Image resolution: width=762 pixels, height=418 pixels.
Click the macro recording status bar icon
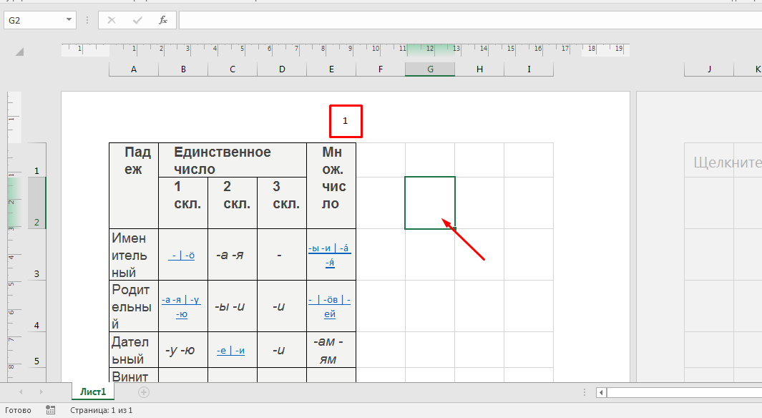tap(50, 410)
